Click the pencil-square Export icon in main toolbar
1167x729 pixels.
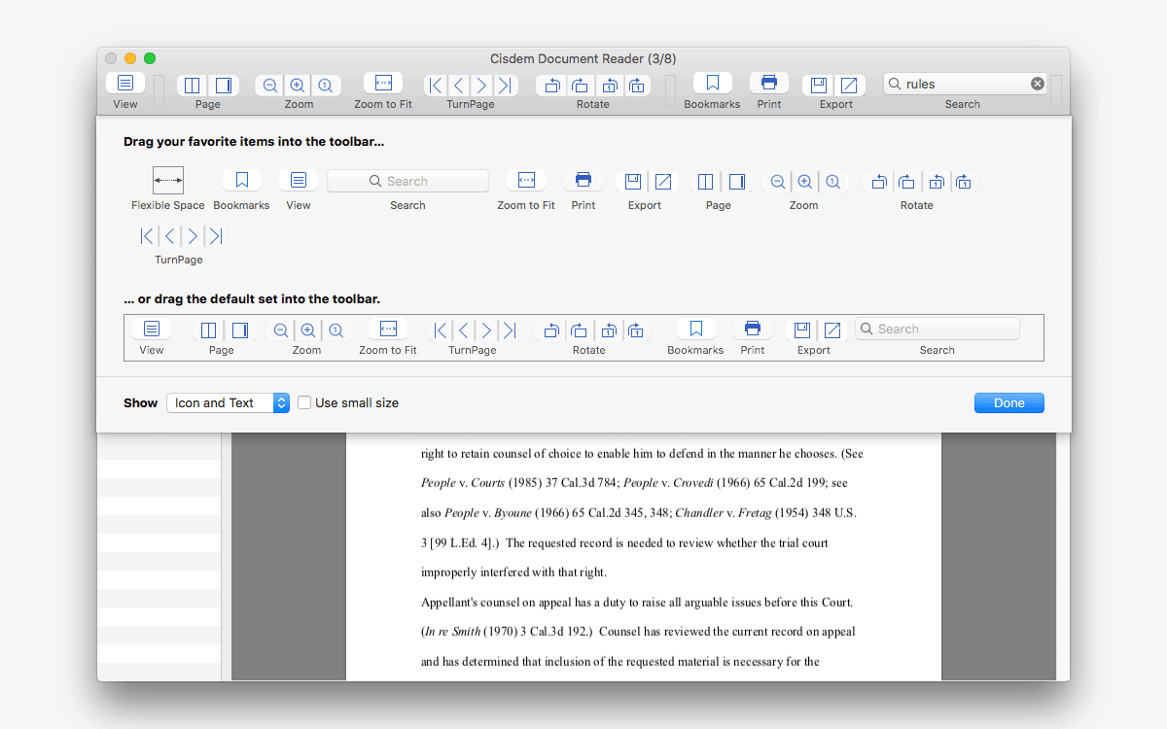click(850, 86)
